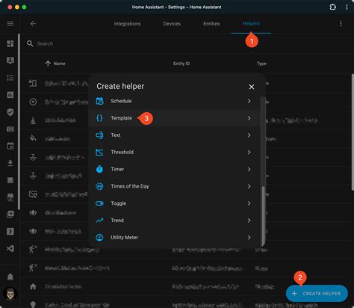
Task: Open the Calendar sidebar icon
Action: (x=10, y=146)
